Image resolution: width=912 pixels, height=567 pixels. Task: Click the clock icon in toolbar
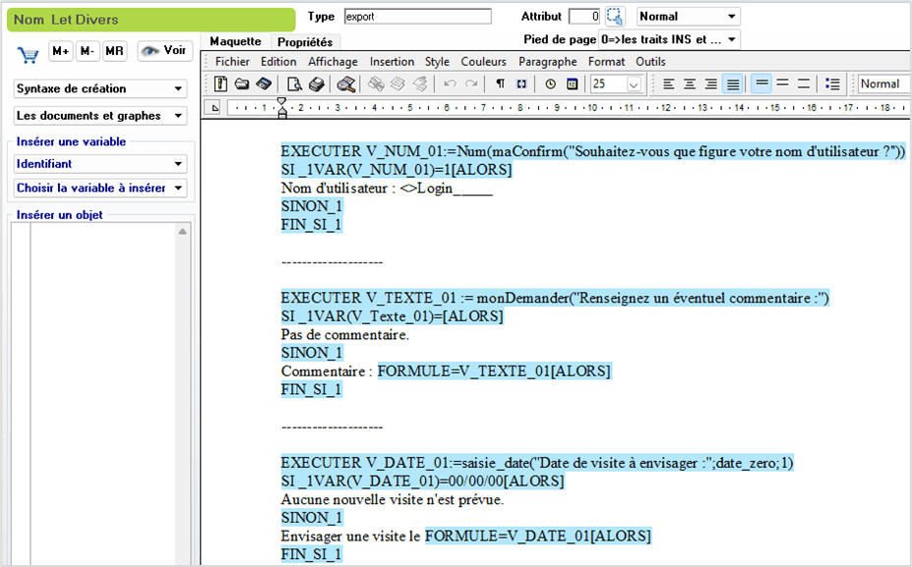click(x=550, y=85)
